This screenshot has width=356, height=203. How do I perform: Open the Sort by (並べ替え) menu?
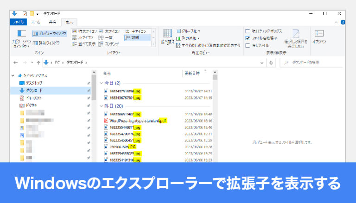[x=167, y=37]
